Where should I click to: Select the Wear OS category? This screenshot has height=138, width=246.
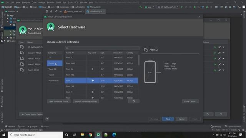coord(55,69)
